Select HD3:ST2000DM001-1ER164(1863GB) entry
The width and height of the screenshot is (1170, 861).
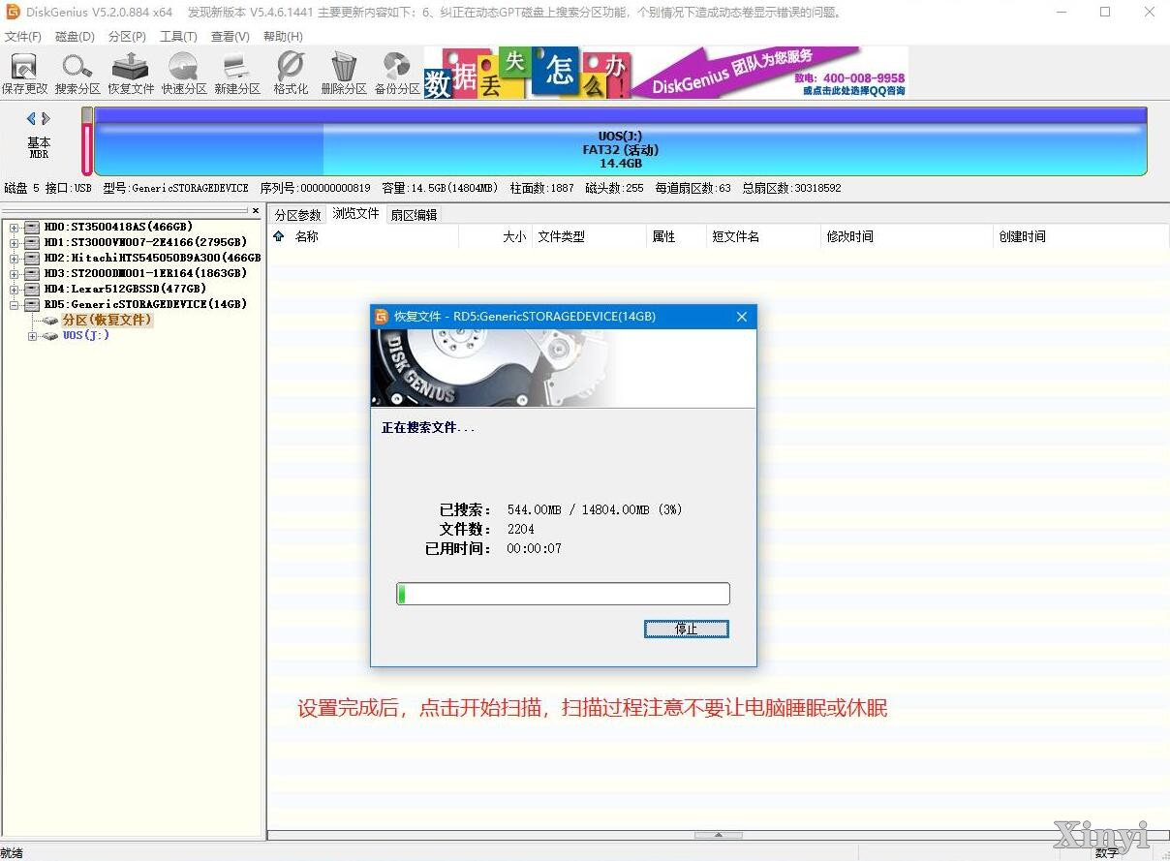145,273
